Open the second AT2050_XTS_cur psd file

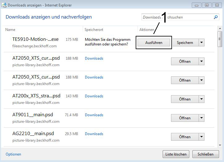pyautogui.click(x=185, y=80)
